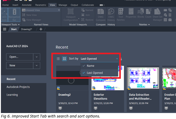Click the Restore viewports command
This screenshot has height=119, width=176.
click(87, 20)
